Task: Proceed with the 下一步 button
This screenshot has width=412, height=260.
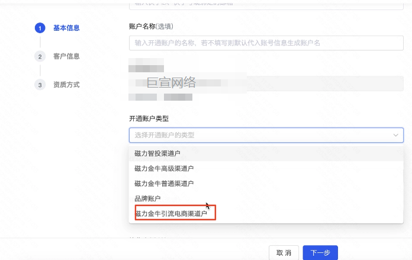Action: point(320,253)
